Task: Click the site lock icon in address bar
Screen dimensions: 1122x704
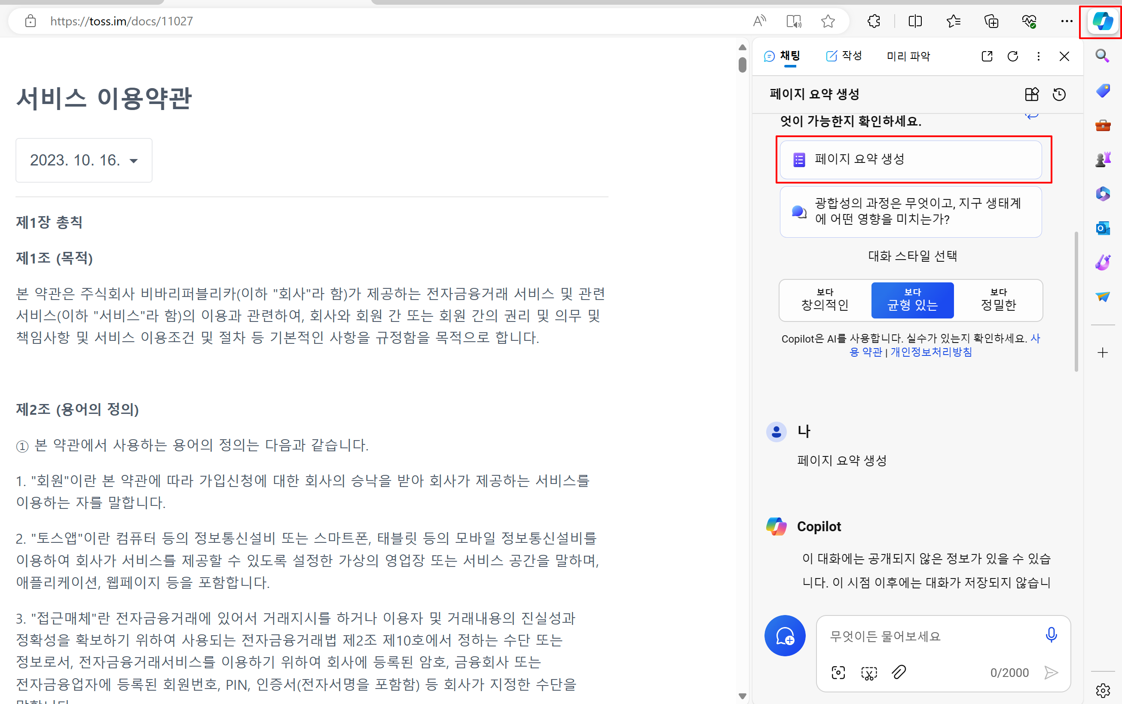Action: [31, 21]
